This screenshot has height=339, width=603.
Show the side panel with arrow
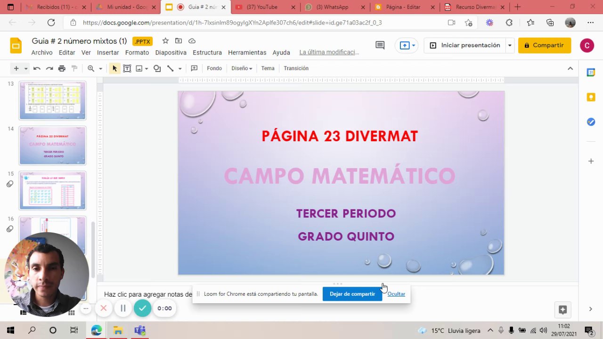(591, 309)
